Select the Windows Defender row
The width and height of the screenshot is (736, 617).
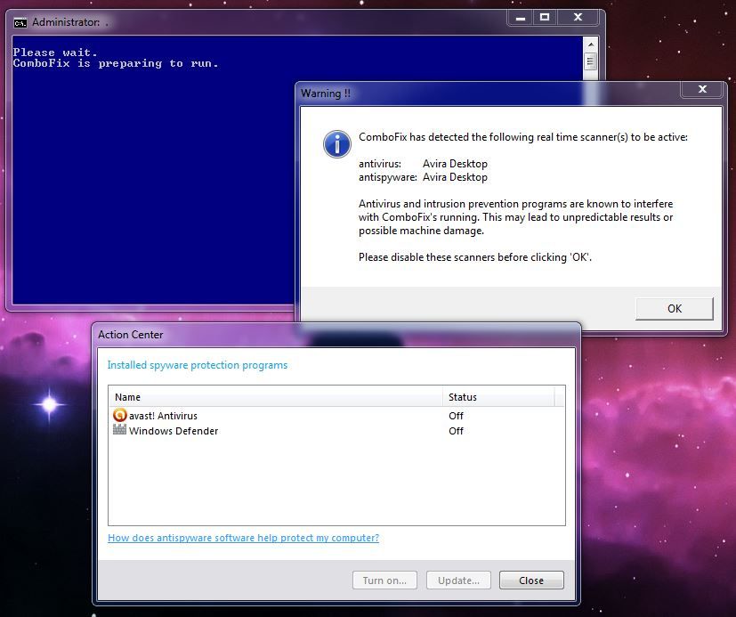[336, 431]
